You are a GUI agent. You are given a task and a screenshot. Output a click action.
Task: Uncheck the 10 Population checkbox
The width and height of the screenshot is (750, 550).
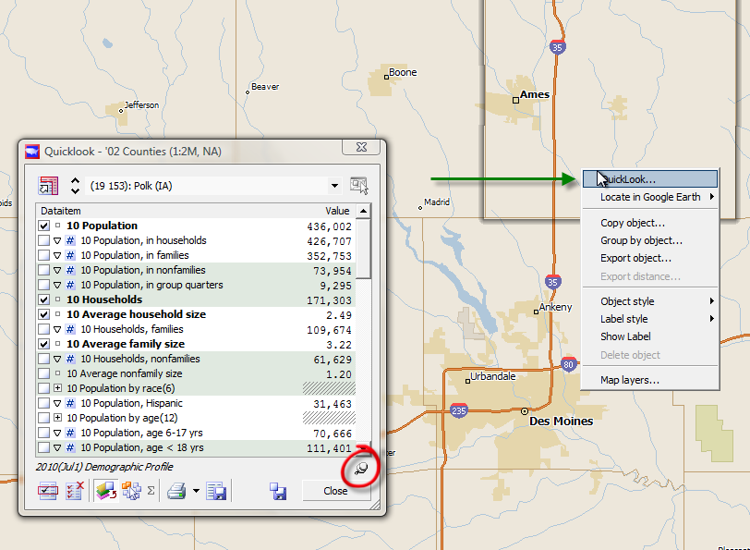click(44, 226)
